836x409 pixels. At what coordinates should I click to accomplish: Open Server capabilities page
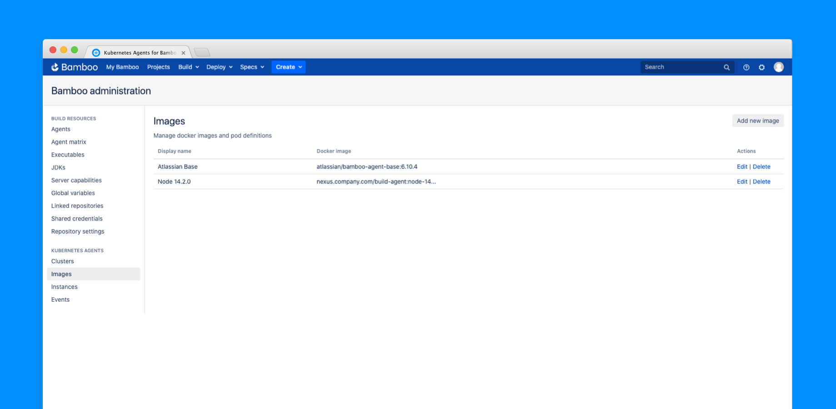pos(76,180)
